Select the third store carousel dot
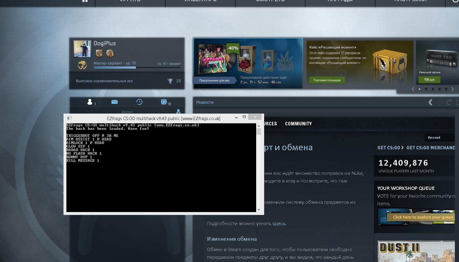The height and width of the screenshot is (262, 459). [x=433, y=89]
